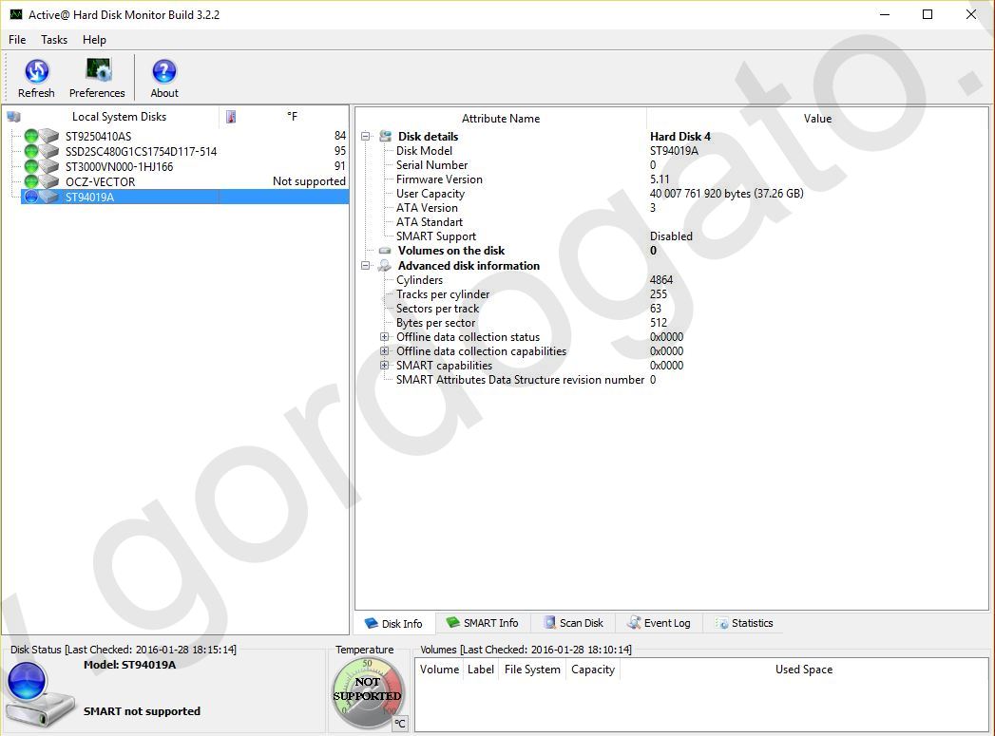Switch to the SMART Info tab
The image size is (995, 736).
coord(483,623)
